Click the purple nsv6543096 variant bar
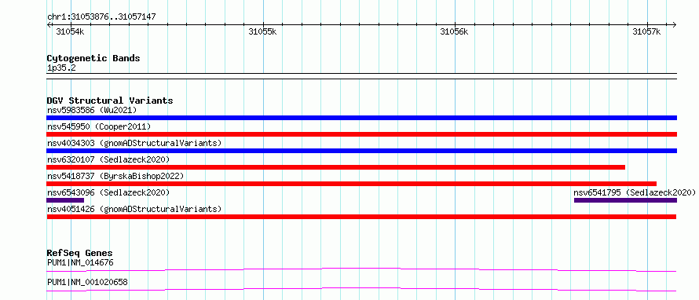The width and height of the screenshot is (699, 300). pyautogui.click(x=65, y=200)
